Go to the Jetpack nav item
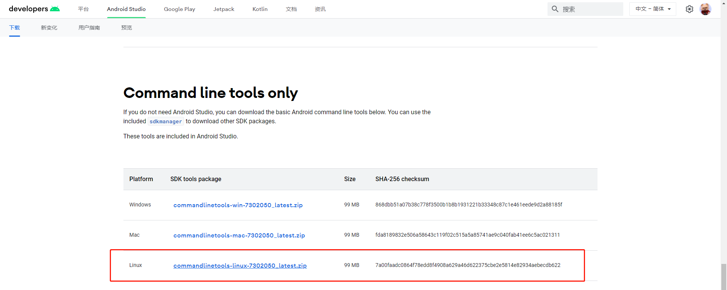Image resolution: width=727 pixels, height=290 pixels. 224,9
